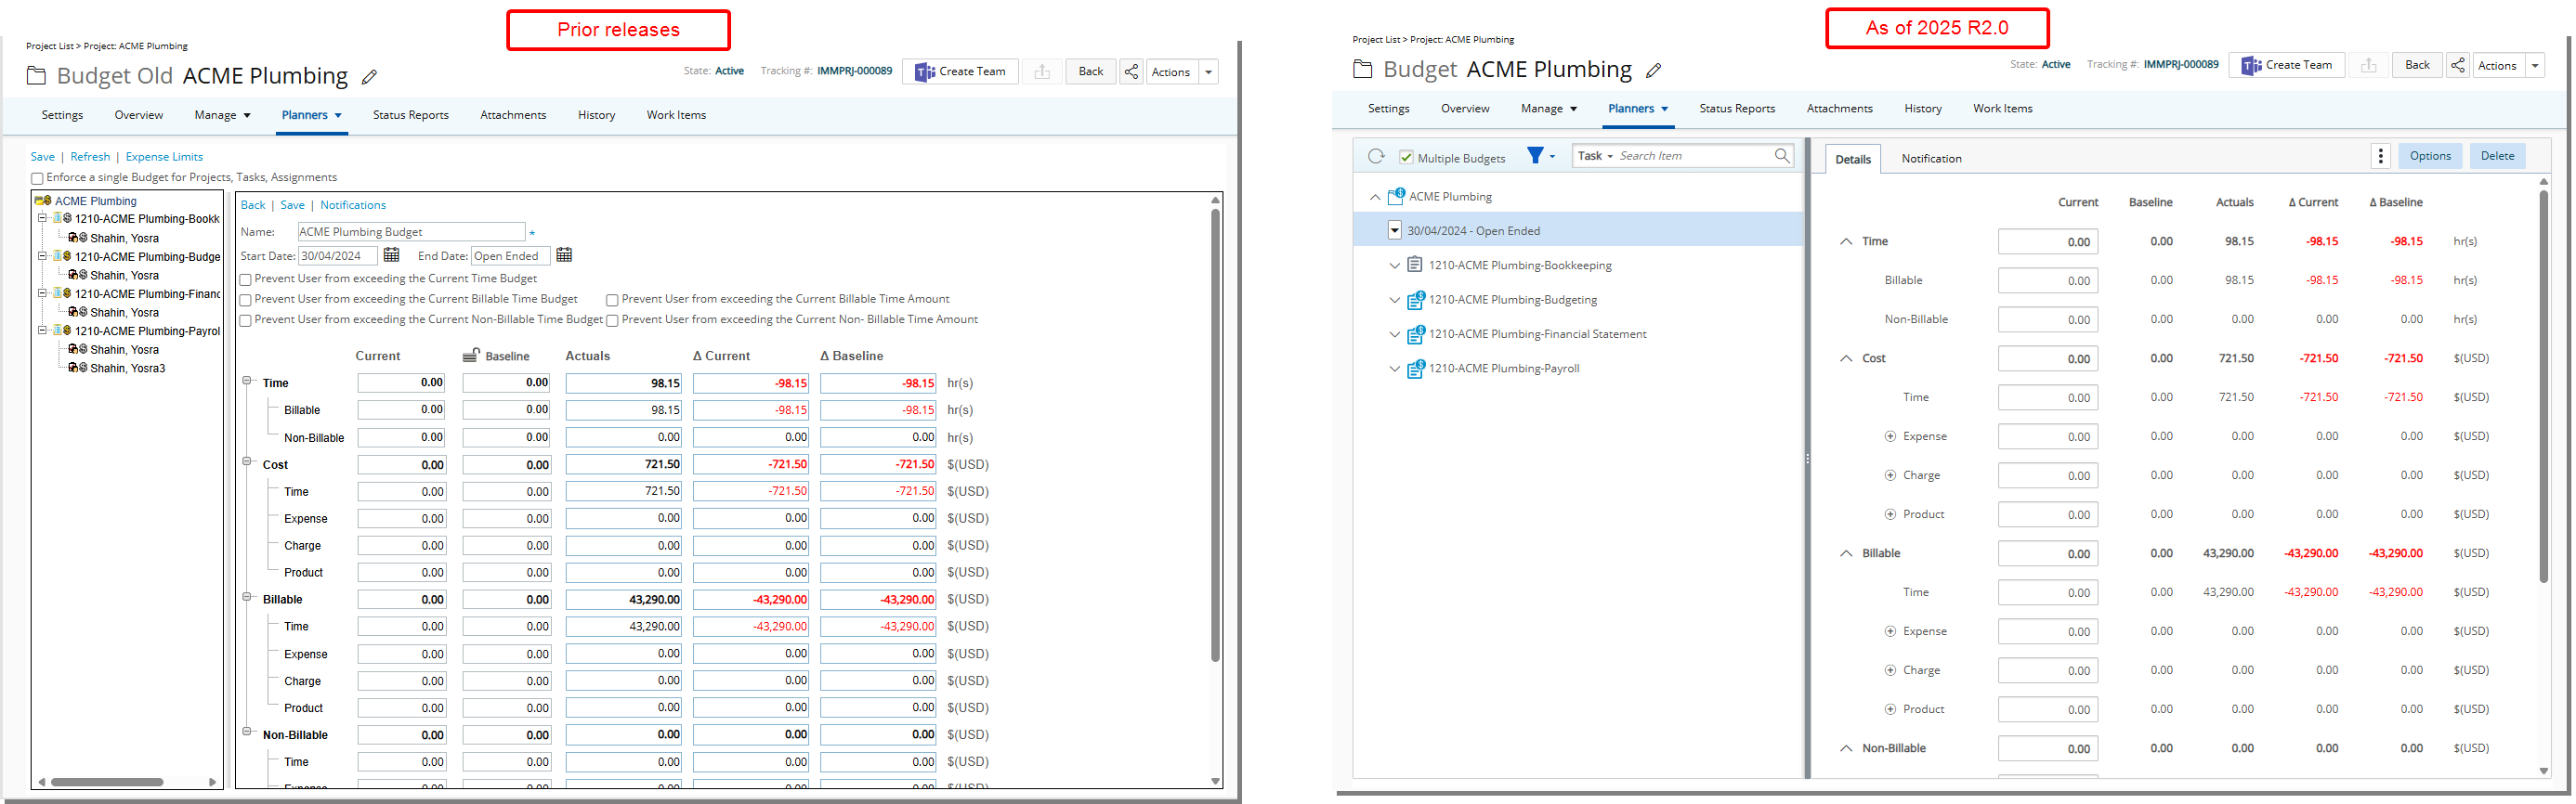Click the share icon in the 2025 R2.0 header
Screen dimensions: 2576x804
tap(2457, 66)
